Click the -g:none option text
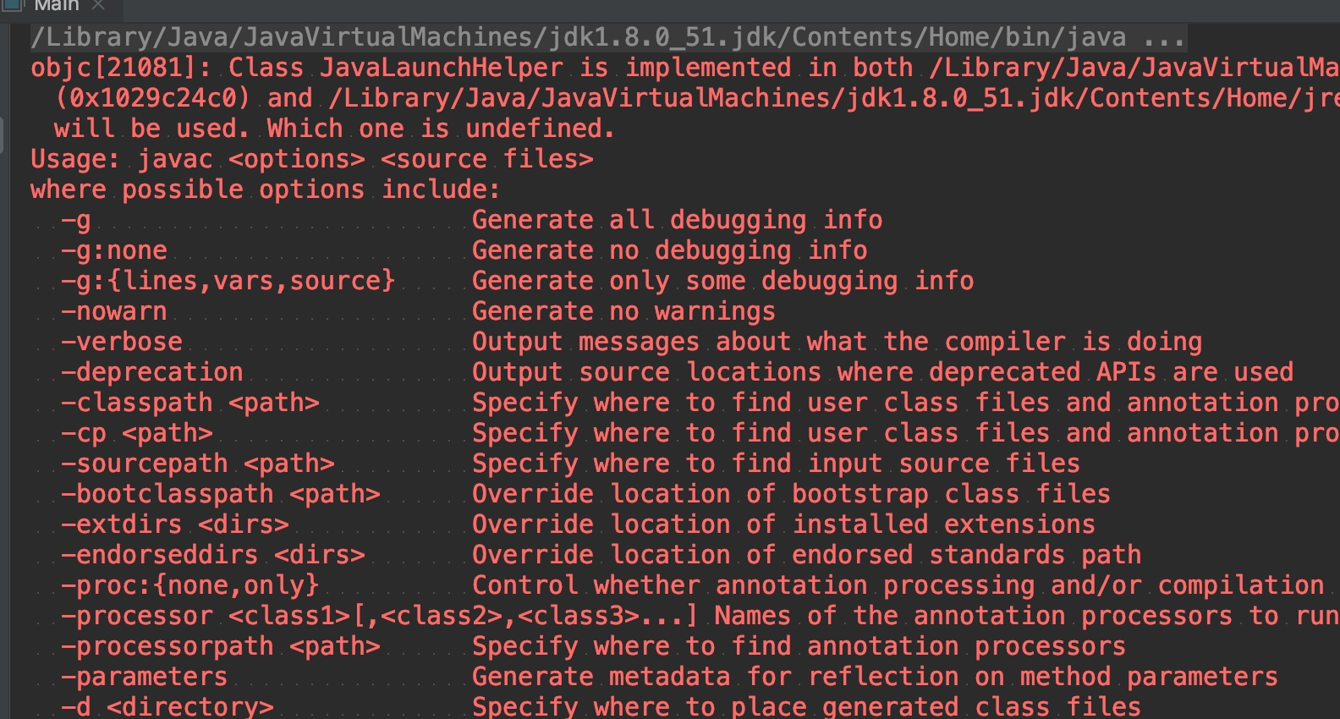 (114, 251)
